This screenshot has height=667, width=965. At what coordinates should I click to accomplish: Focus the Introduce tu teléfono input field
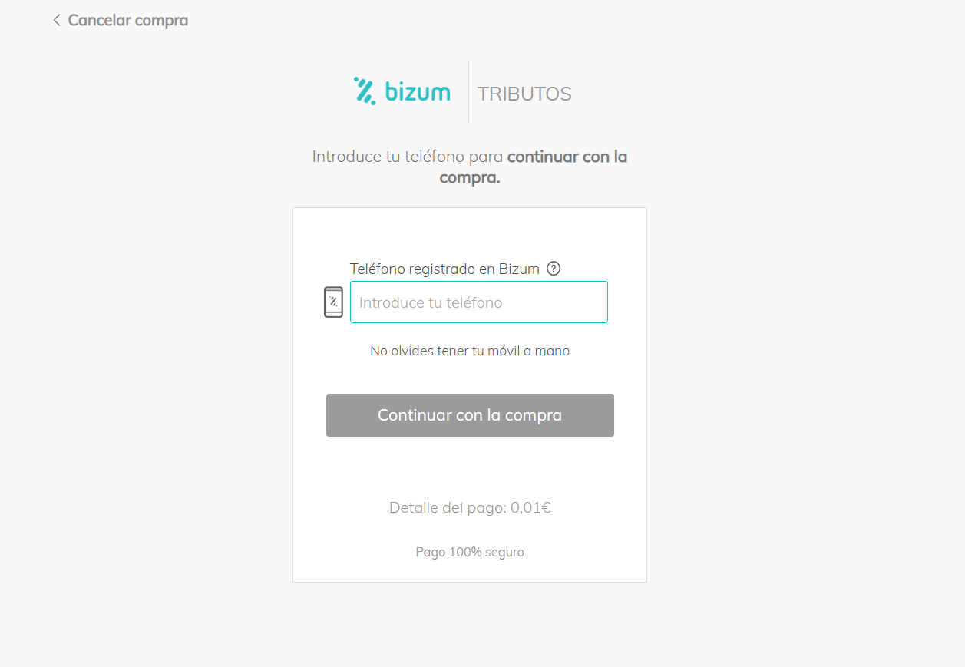pyautogui.click(x=479, y=302)
